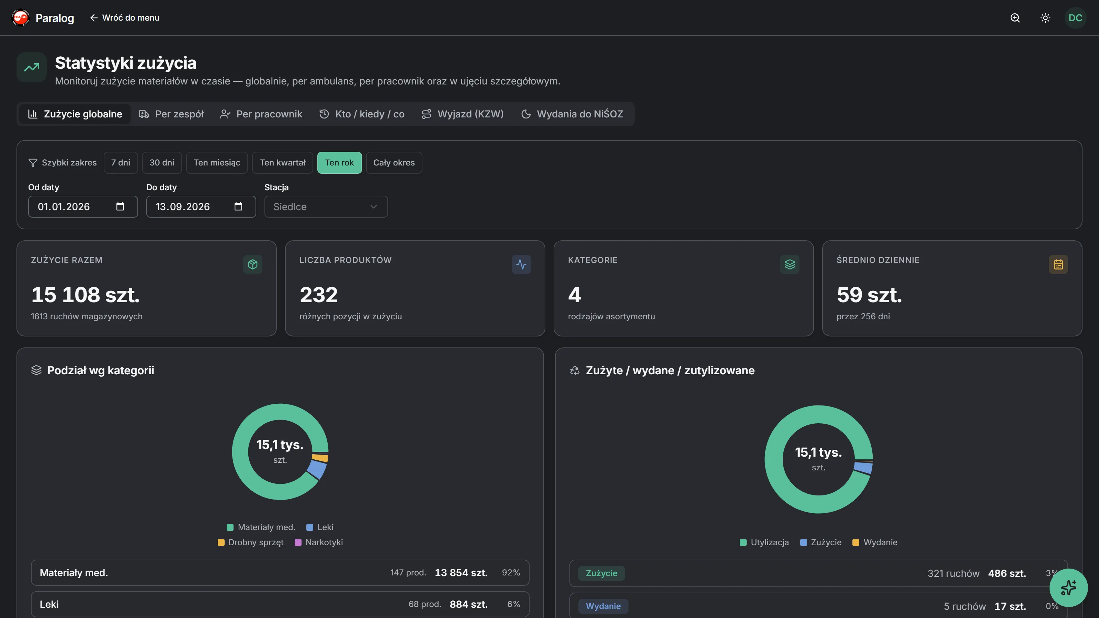Open the DC user avatar menu

1075,18
